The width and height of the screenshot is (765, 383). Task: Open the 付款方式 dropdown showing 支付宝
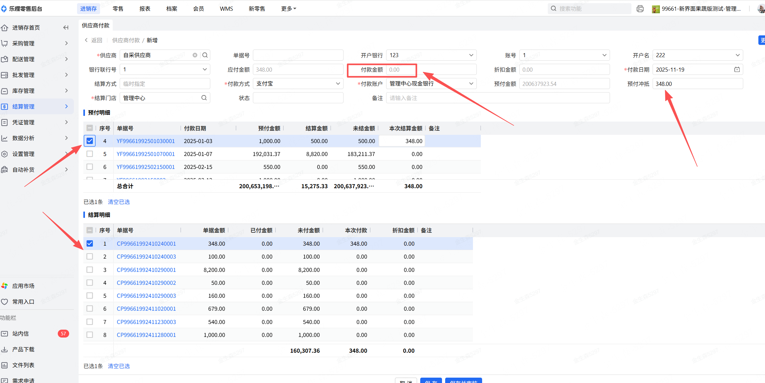pyautogui.click(x=298, y=84)
